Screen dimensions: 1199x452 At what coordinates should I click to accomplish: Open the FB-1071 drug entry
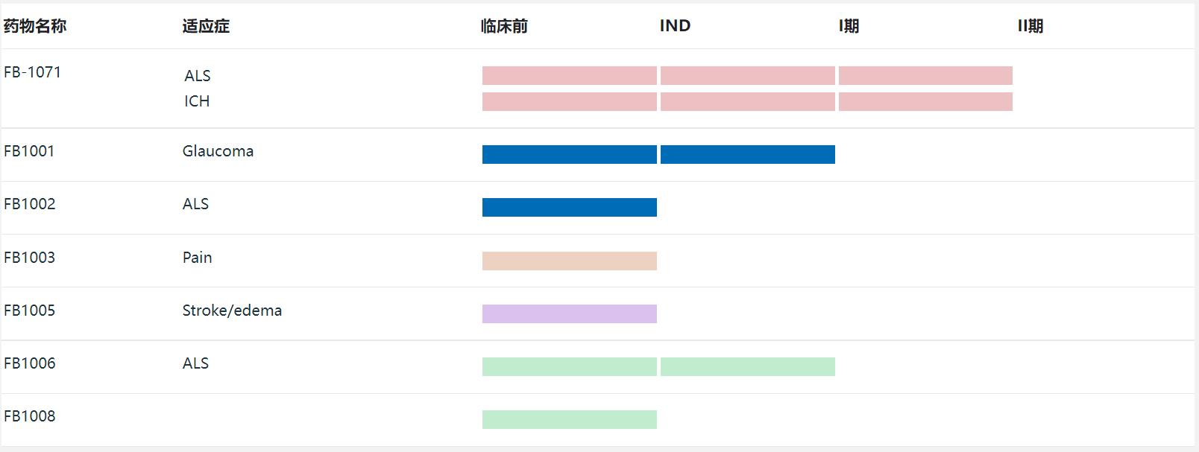pos(32,72)
